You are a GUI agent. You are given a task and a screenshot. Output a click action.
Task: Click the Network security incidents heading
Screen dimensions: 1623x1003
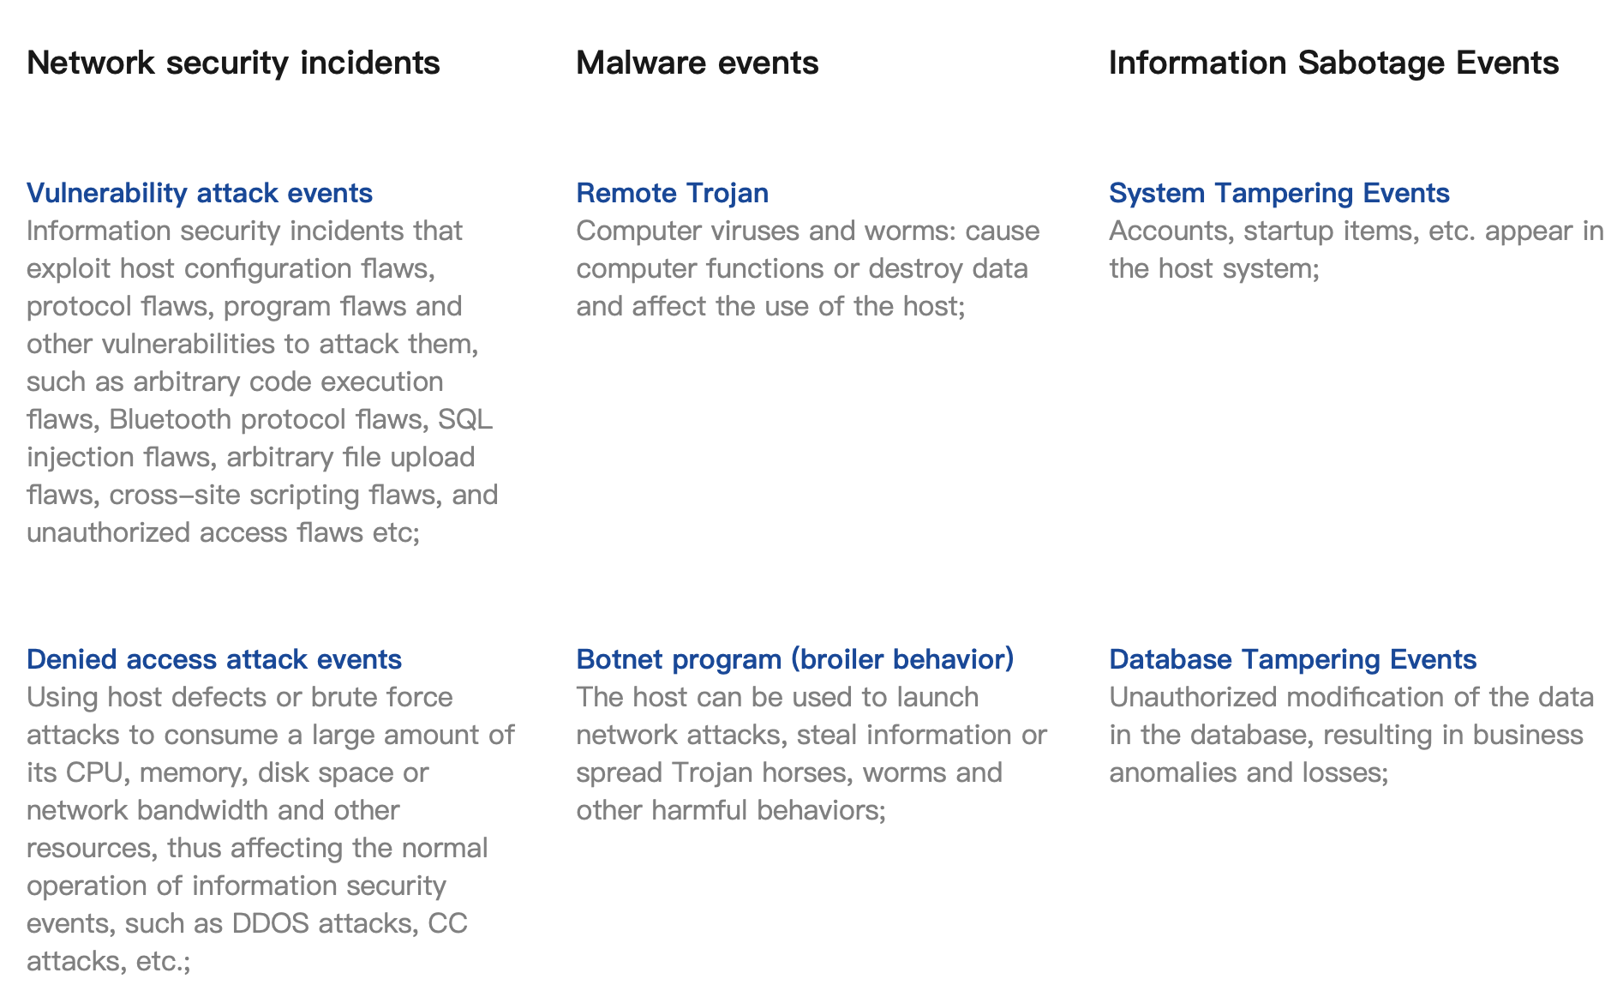(233, 63)
